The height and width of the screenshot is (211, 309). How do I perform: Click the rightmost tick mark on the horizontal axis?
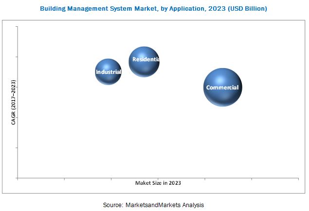click(x=298, y=179)
